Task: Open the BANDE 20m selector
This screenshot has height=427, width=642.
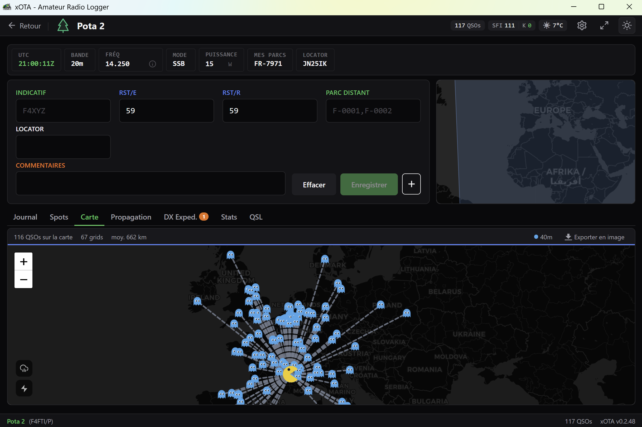Action: coord(80,60)
